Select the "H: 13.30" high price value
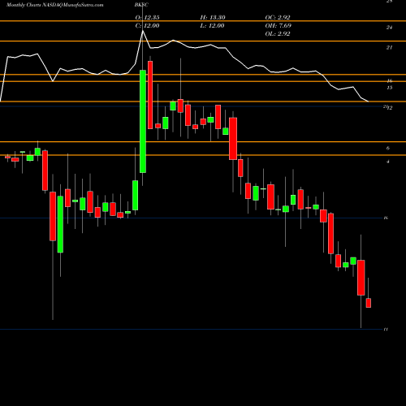406x406 pixels. (213, 17)
